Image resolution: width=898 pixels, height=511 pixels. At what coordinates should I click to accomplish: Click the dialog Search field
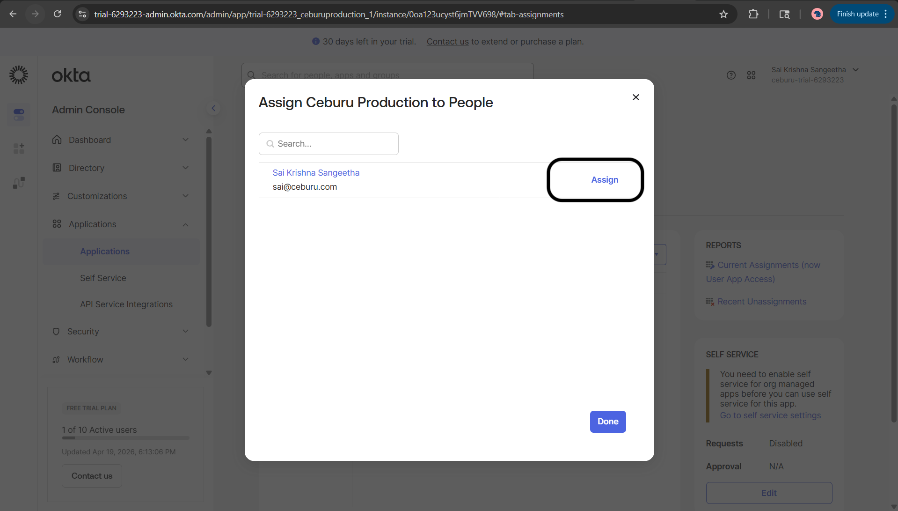point(329,144)
